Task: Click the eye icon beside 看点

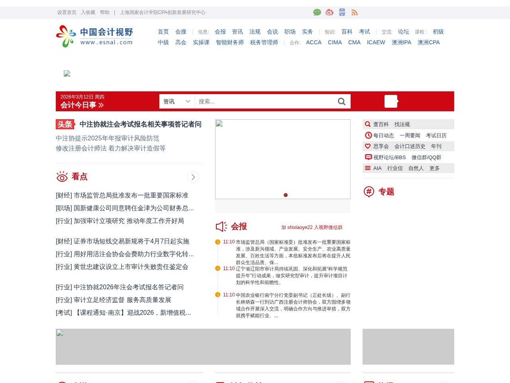Action: [62, 176]
